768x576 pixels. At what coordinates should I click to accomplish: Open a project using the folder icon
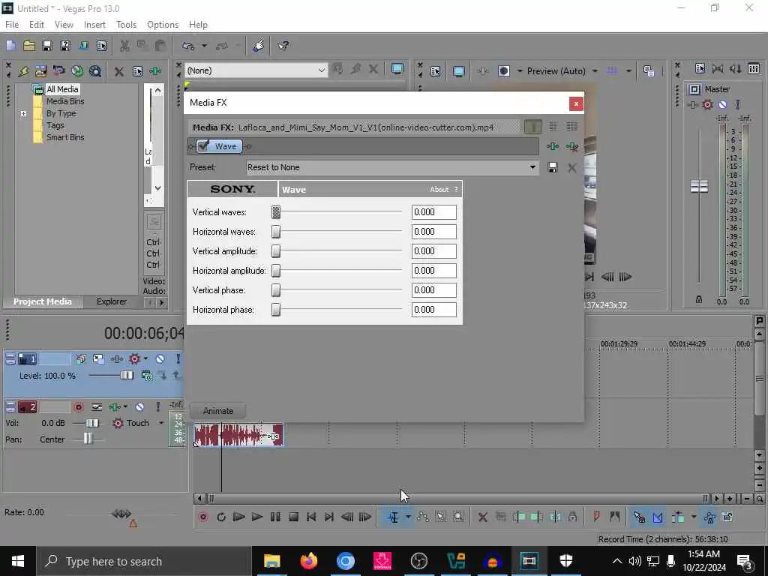point(29,46)
